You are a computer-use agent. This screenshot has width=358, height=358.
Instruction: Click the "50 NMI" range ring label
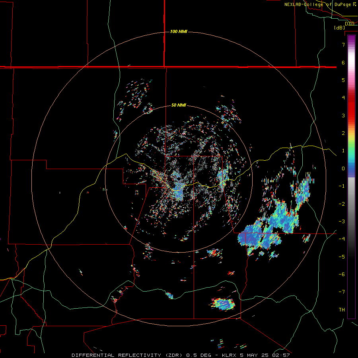(179, 105)
